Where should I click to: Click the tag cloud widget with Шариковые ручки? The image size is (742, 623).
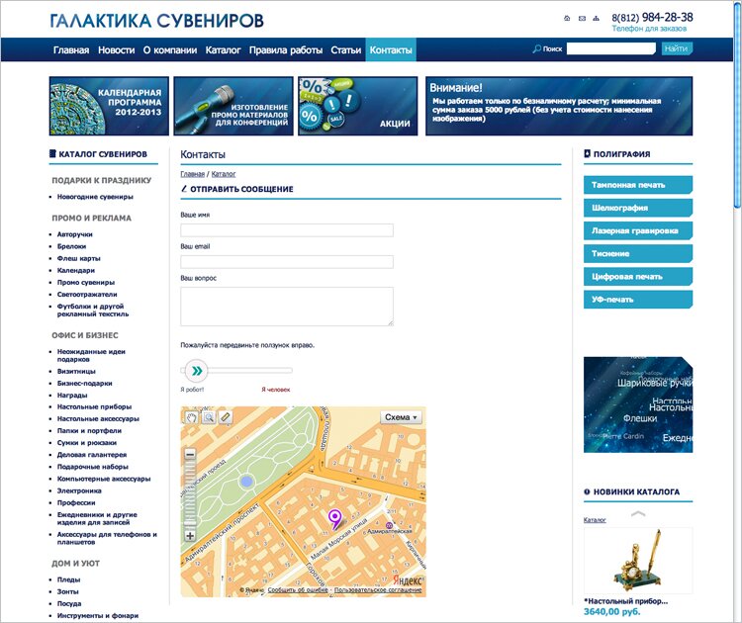tap(638, 404)
